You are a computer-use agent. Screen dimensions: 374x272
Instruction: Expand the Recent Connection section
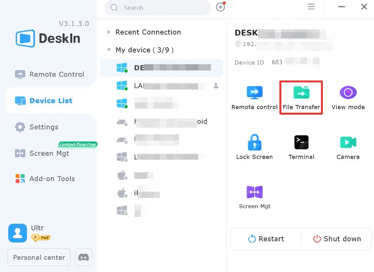pyautogui.click(x=108, y=32)
